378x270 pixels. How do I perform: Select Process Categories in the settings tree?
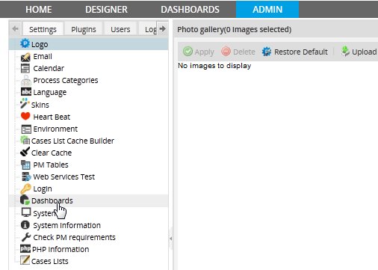click(x=66, y=80)
